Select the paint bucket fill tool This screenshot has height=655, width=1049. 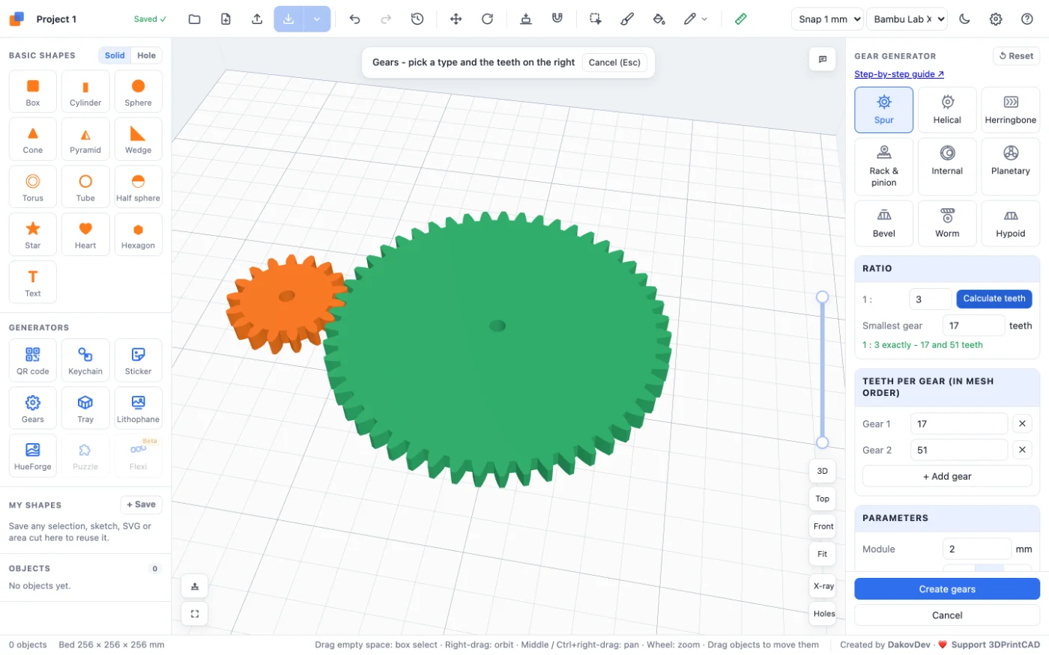click(659, 19)
